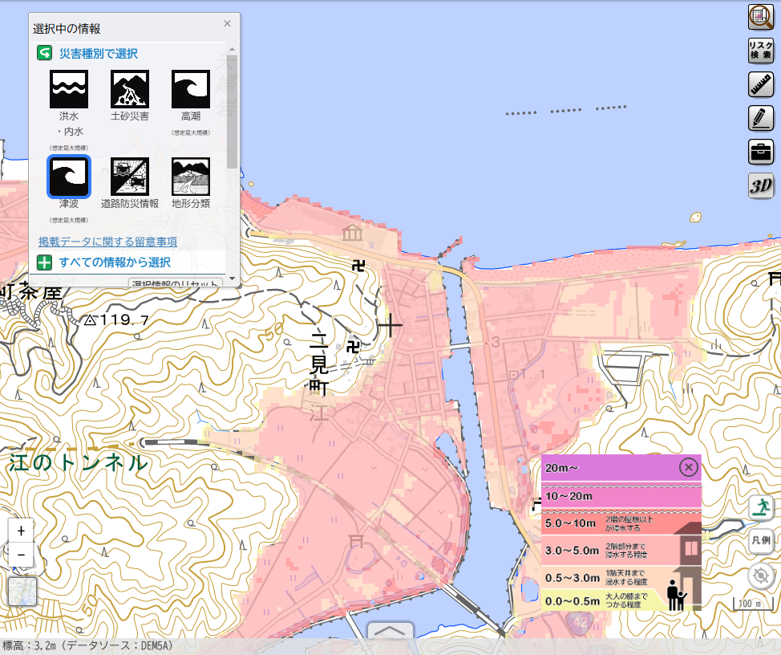Open the map magnifier search tool

coord(761,17)
